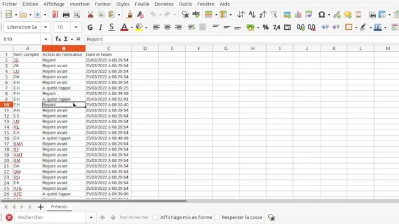Open font size dropdown arrow
The height and width of the screenshot is (224, 399).
(x=76, y=27)
